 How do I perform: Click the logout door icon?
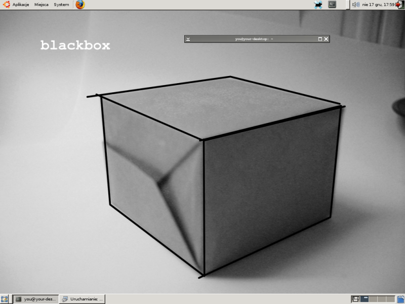(400, 5)
